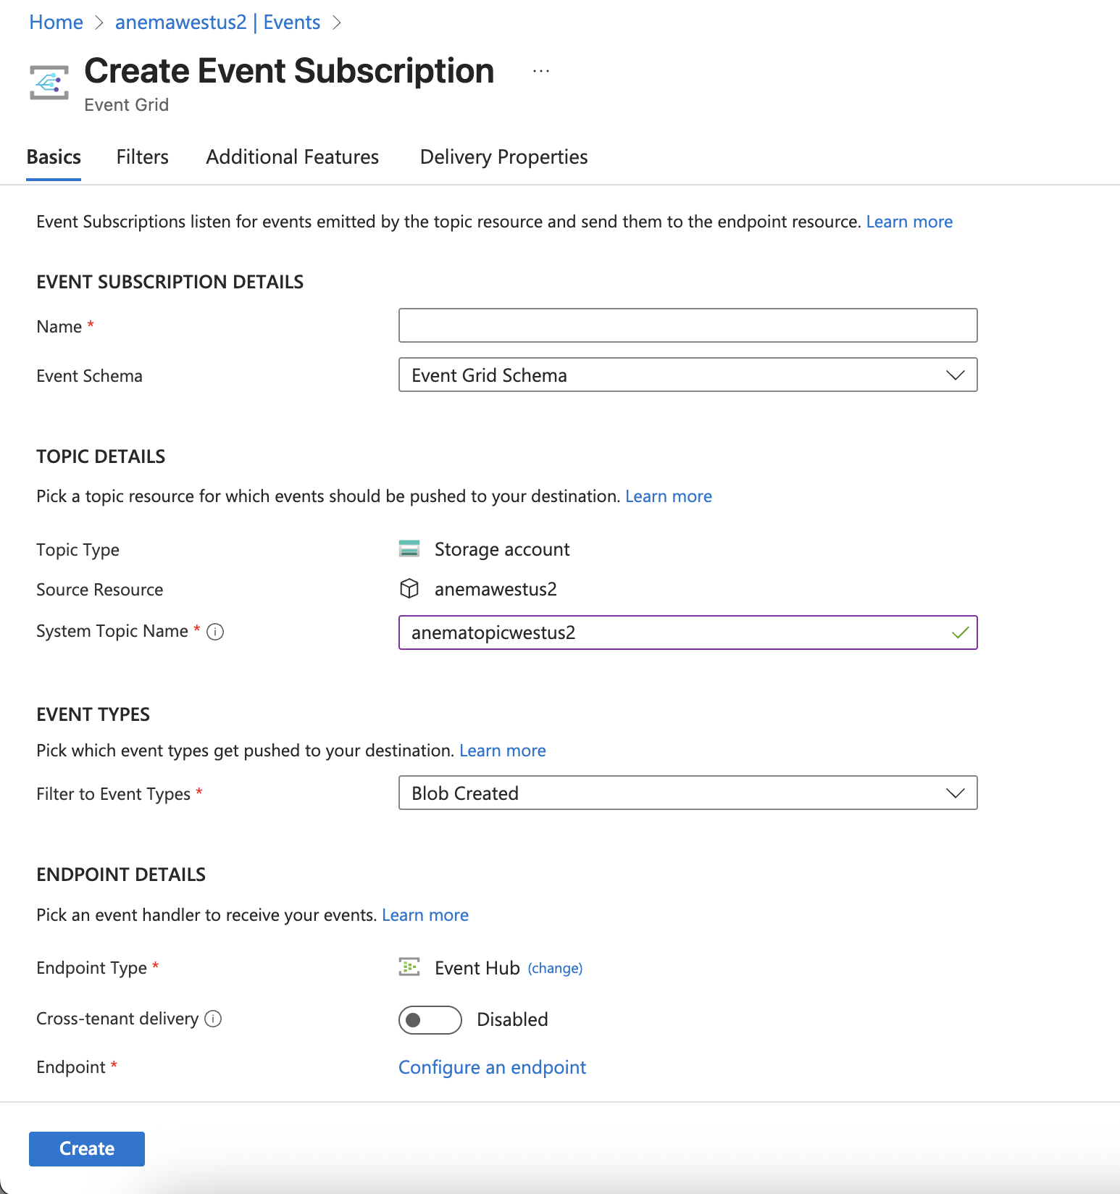Switch to the Filters tab
This screenshot has width=1120, height=1194.
pyautogui.click(x=142, y=157)
